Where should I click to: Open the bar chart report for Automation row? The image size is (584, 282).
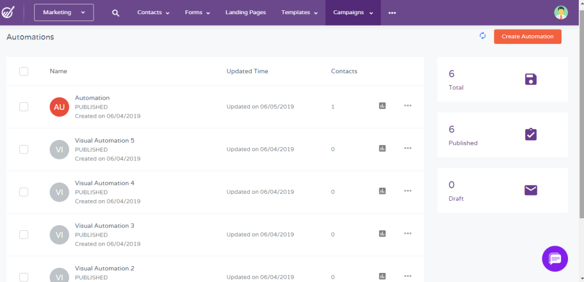[382, 106]
